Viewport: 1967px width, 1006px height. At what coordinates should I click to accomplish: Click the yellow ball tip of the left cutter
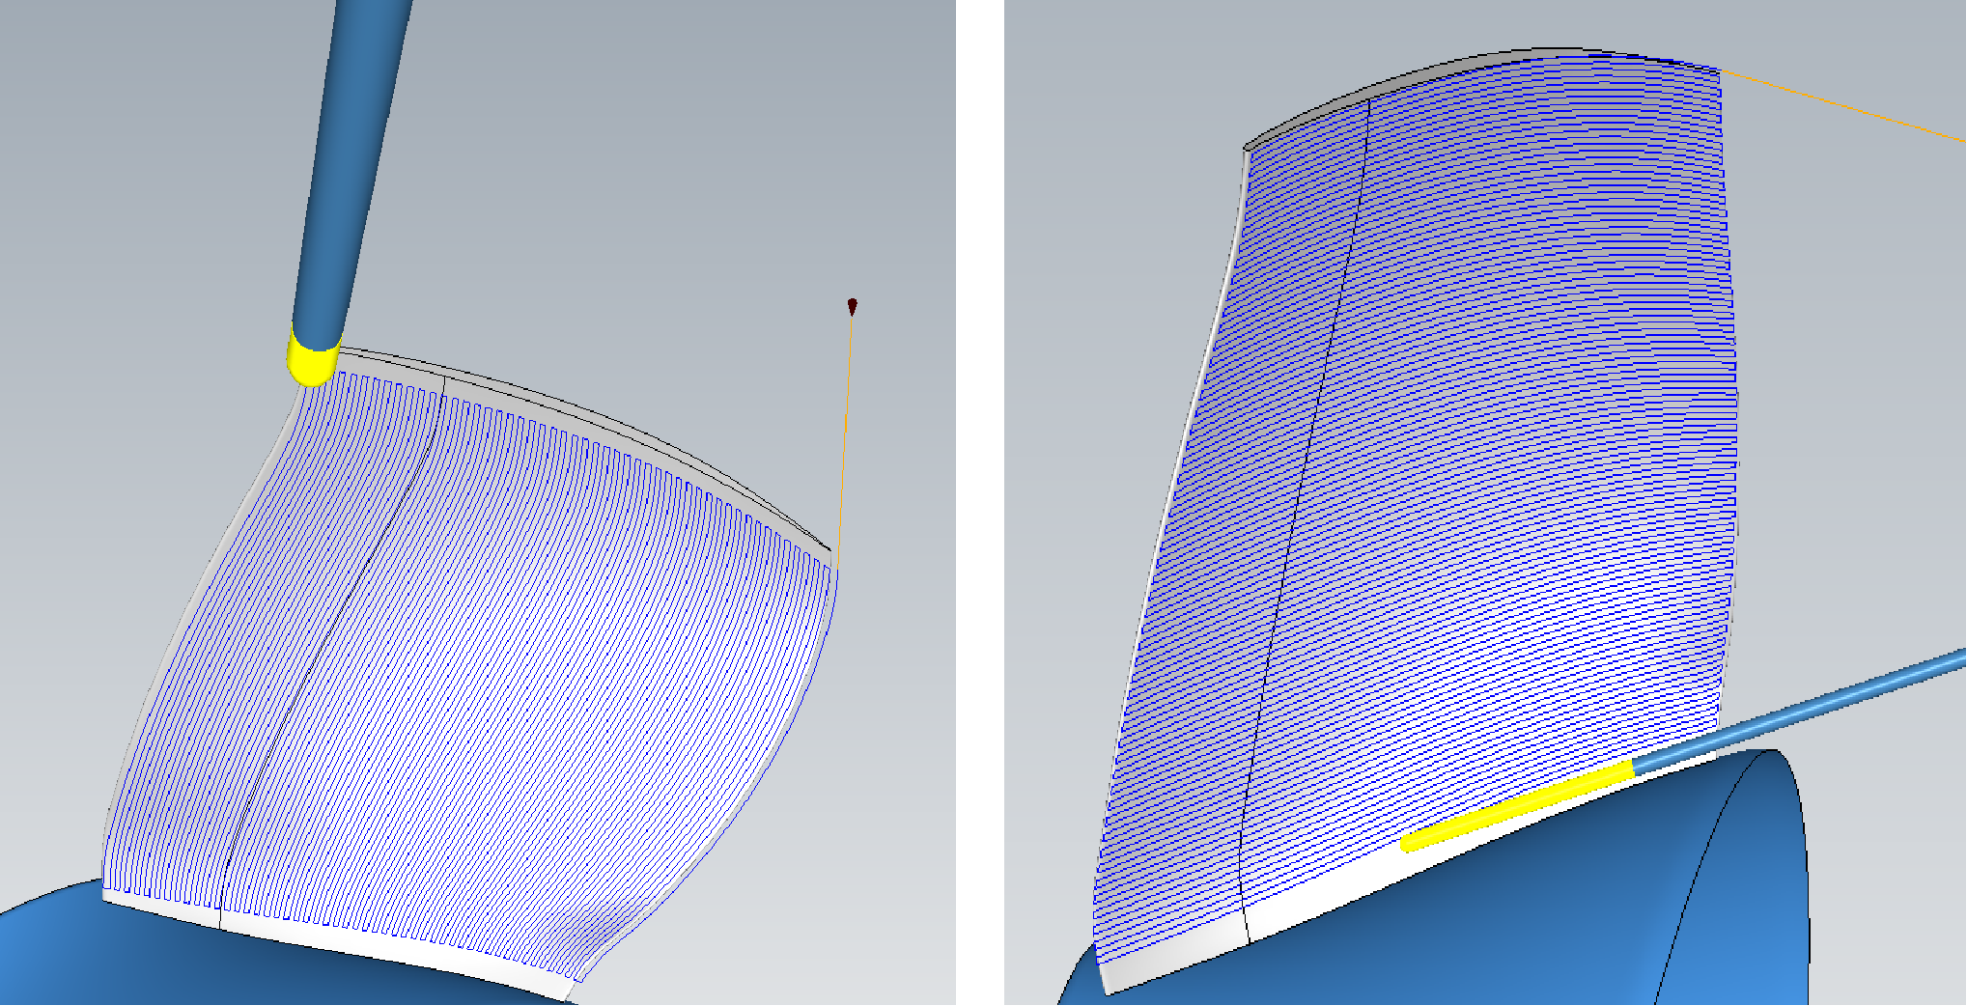(x=311, y=364)
